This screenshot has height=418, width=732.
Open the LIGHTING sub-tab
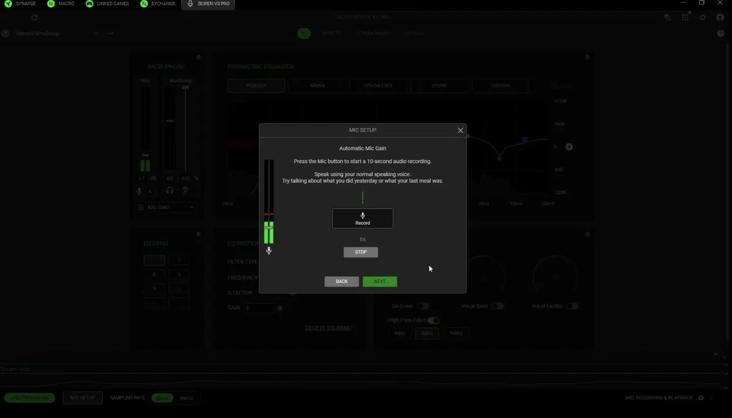(x=414, y=33)
